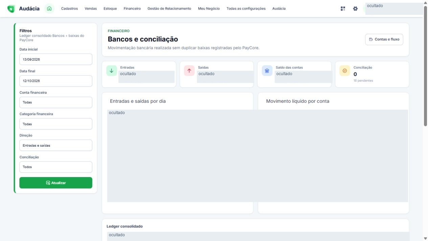Image resolution: width=428 pixels, height=241 pixels.
Task: Expand the Conciliação filter dropdown
Action: [x=56, y=167]
